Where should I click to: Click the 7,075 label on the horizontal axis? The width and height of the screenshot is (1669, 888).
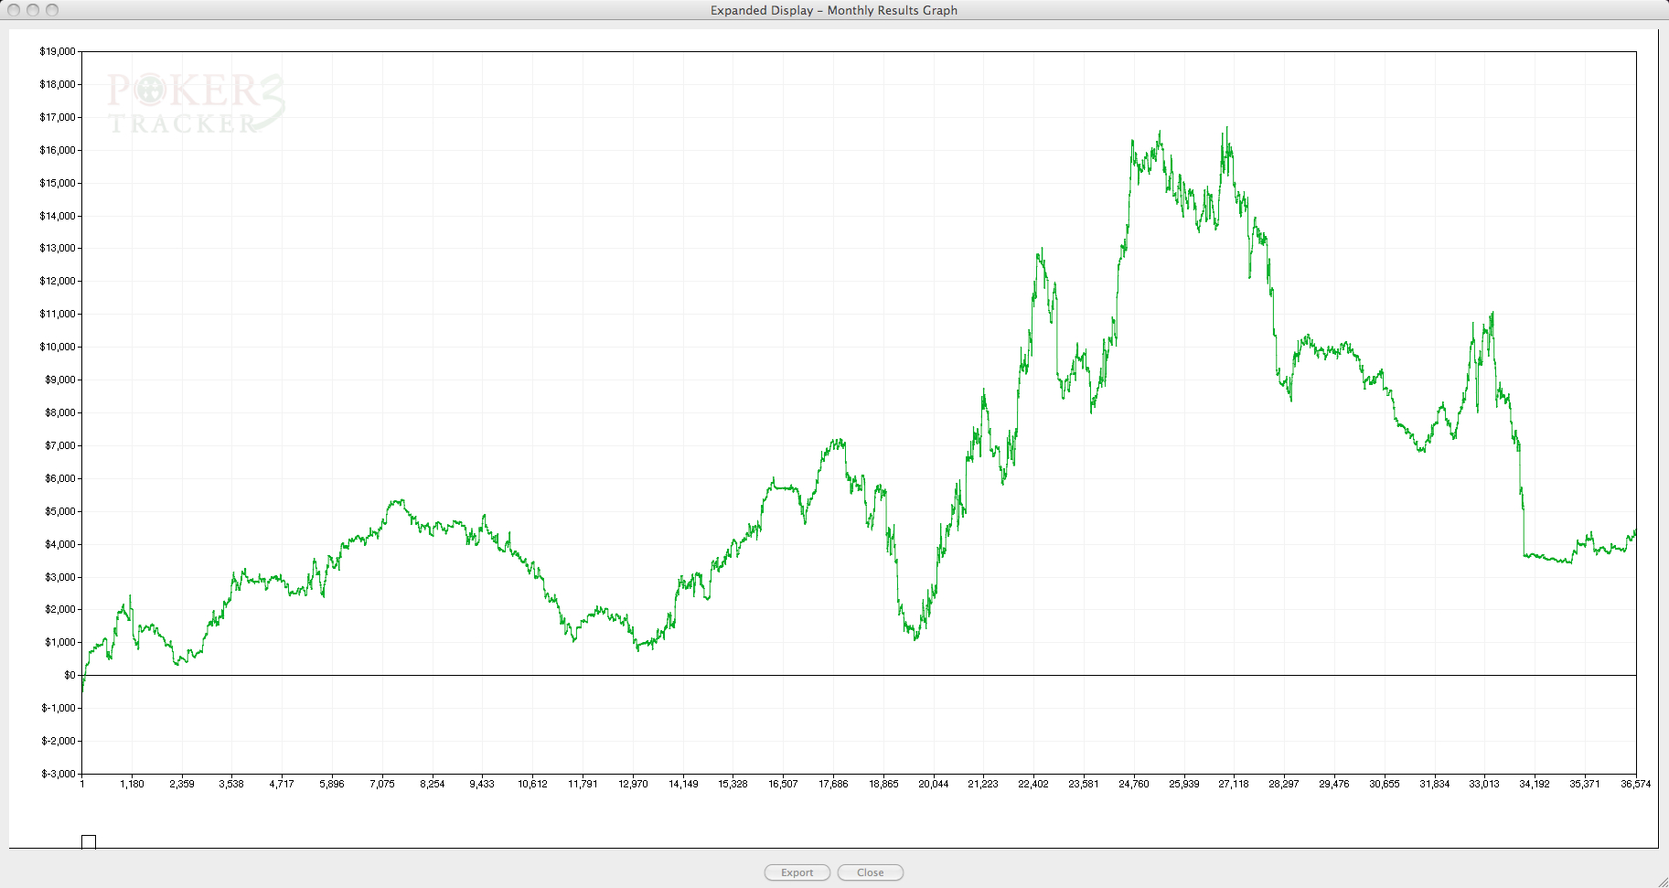(x=382, y=784)
